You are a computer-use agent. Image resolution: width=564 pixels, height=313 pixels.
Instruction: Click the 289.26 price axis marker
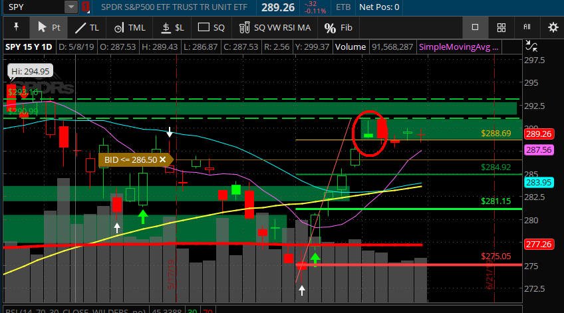[x=539, y=134]
